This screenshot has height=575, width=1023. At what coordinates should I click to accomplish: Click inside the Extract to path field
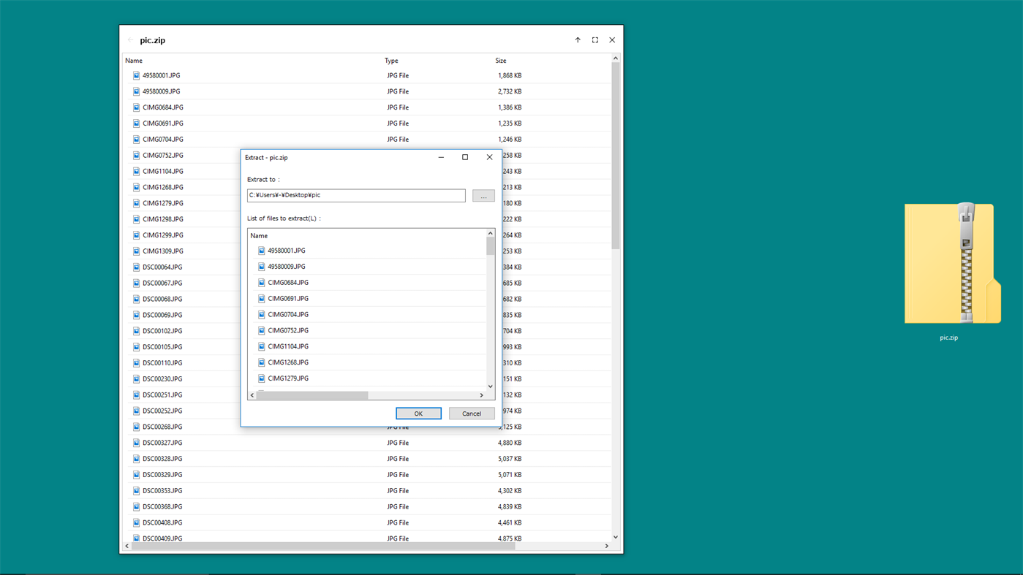(x=356, y=195)
